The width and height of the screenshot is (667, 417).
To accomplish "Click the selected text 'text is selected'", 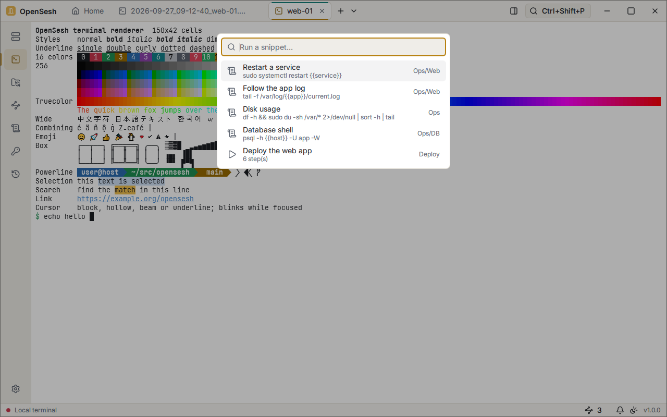I will point(131,181).
